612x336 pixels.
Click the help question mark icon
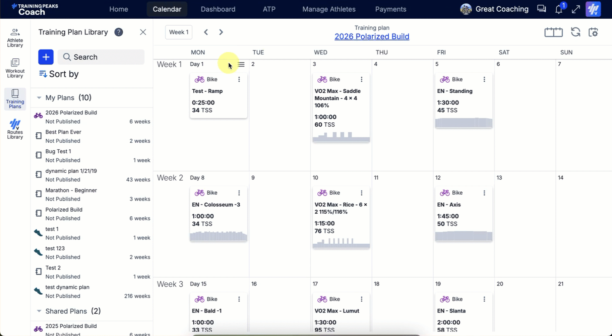click(118, 32)
